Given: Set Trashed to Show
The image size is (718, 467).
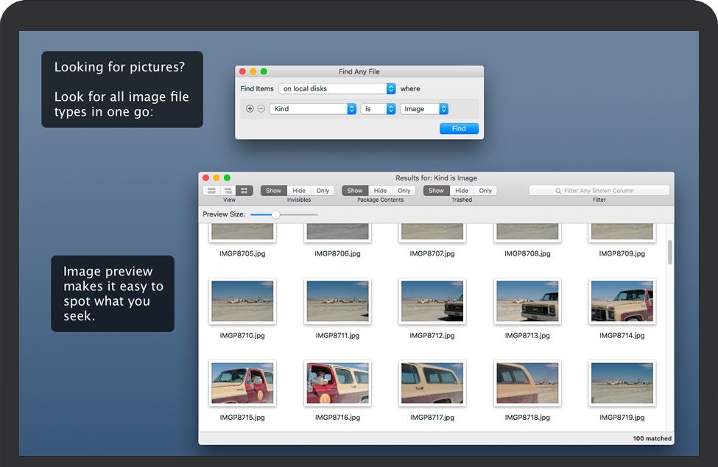Looking at the screenshot, I should 436,191.
